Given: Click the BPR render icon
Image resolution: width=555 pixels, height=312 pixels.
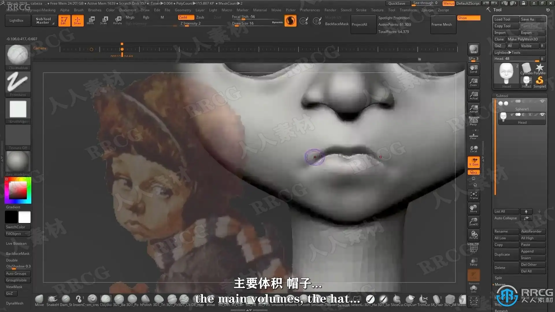Looking at the screenshot, I should 473,49.
